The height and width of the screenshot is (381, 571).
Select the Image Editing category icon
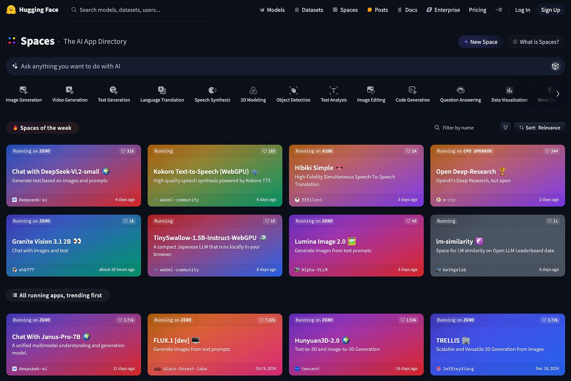click(x=371, y=90)
